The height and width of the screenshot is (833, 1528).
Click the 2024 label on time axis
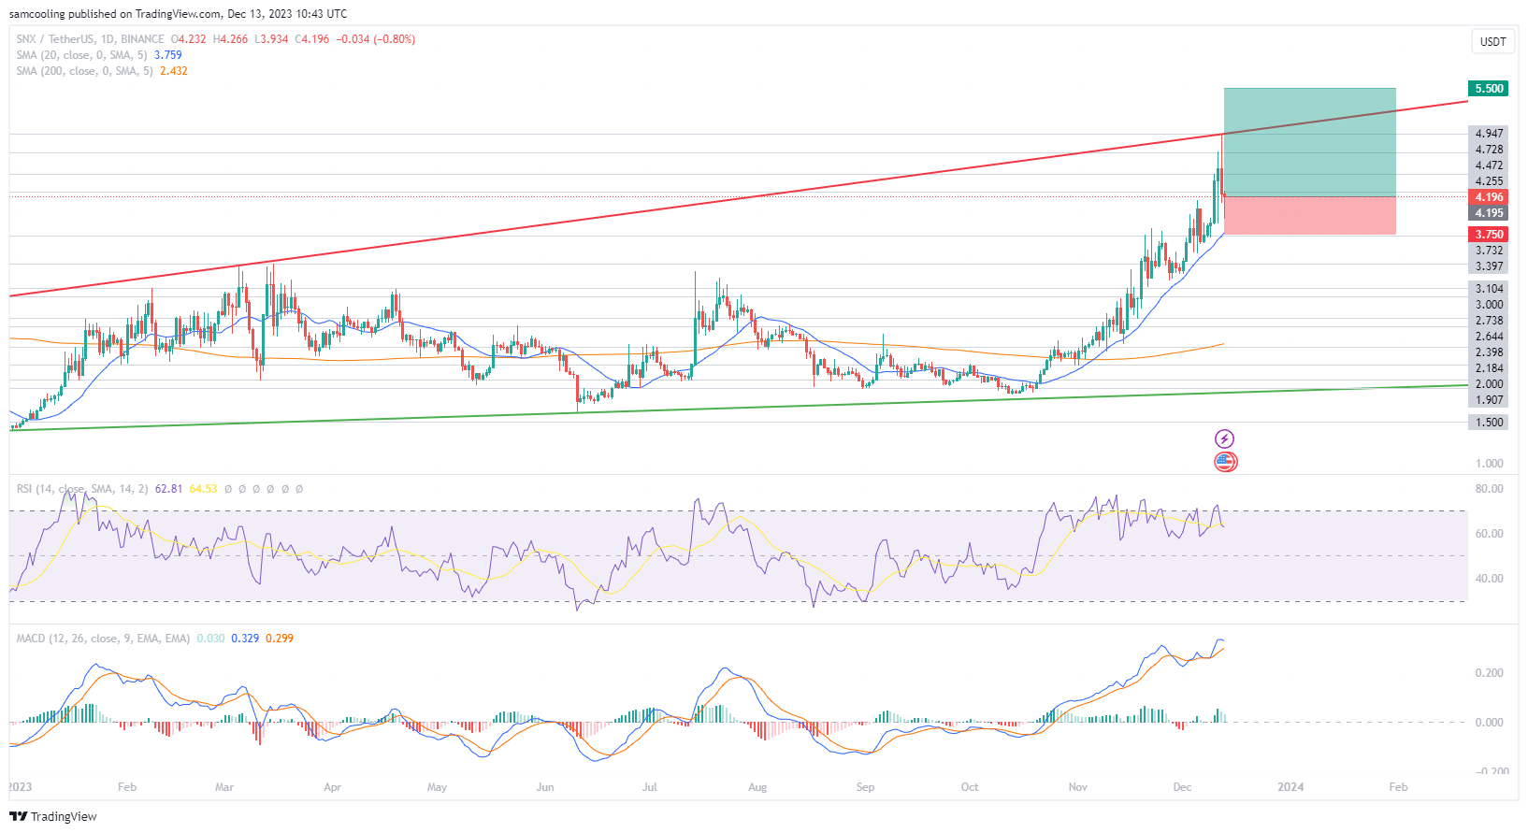pos(1290,787)
